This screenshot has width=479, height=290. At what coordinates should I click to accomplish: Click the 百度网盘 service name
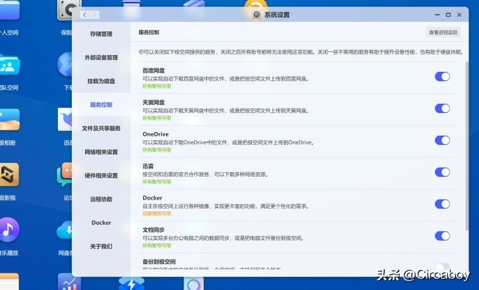pyautogui.click(x=154, y=71)
